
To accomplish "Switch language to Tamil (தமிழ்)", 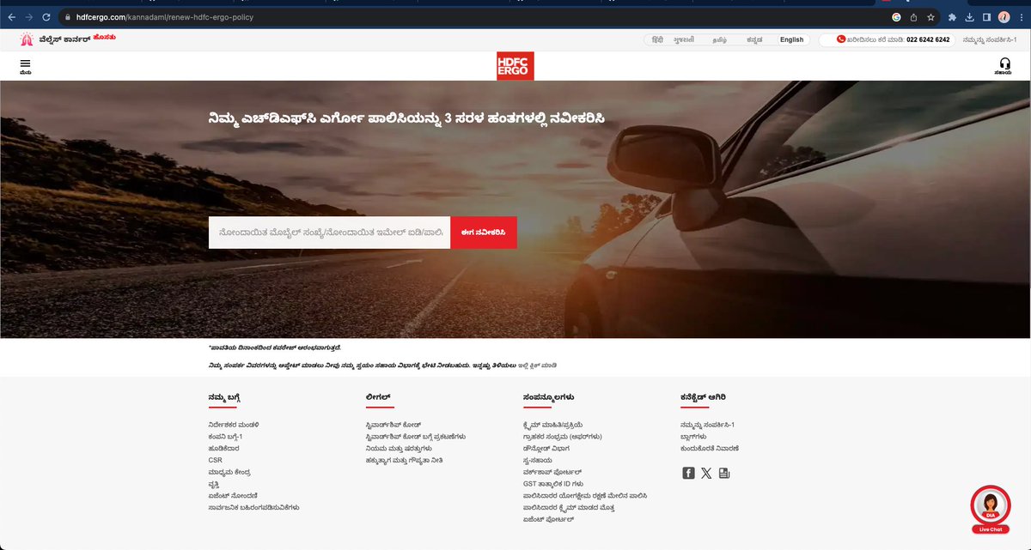I will pyautogui.click(x=719, y=39).
